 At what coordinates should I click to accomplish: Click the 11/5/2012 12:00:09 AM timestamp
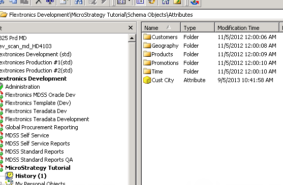247,54
